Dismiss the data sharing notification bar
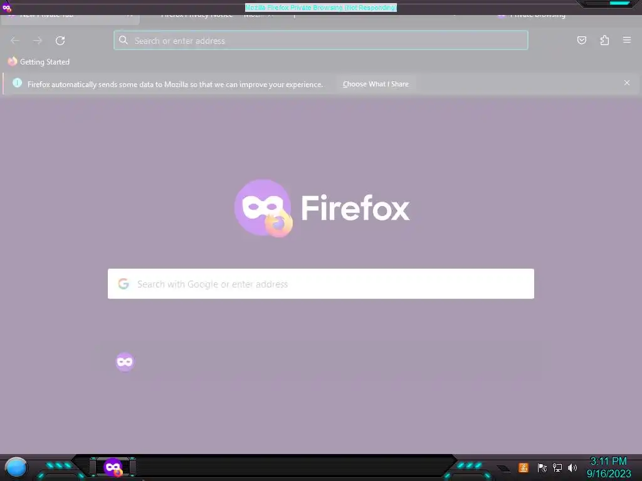 coord(627,83)
